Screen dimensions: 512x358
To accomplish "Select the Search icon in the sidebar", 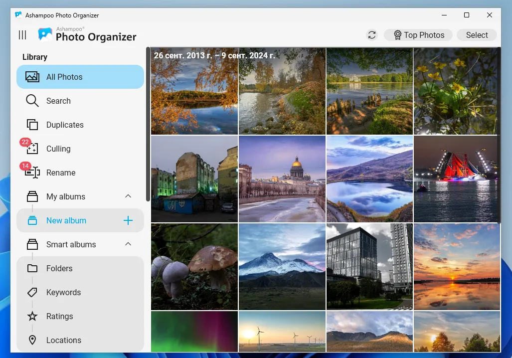I will click(x=32, y=101).
